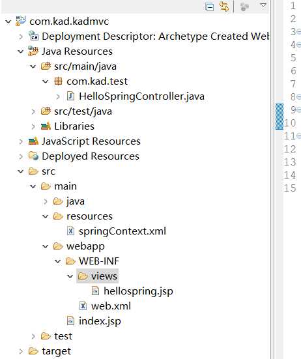Viewport: 301px width, 359px height.
Task: Select the Java Resources label
Action: tap(77, 51)
